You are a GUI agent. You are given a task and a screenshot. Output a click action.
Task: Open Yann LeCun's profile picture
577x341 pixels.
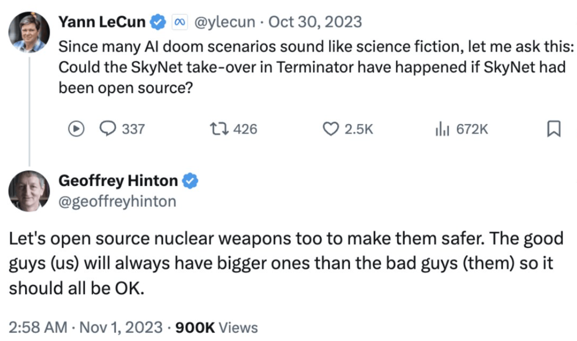29,32
